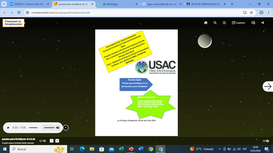Play the audio clip
The image size is (273, 153).
[x=8, y=128]
